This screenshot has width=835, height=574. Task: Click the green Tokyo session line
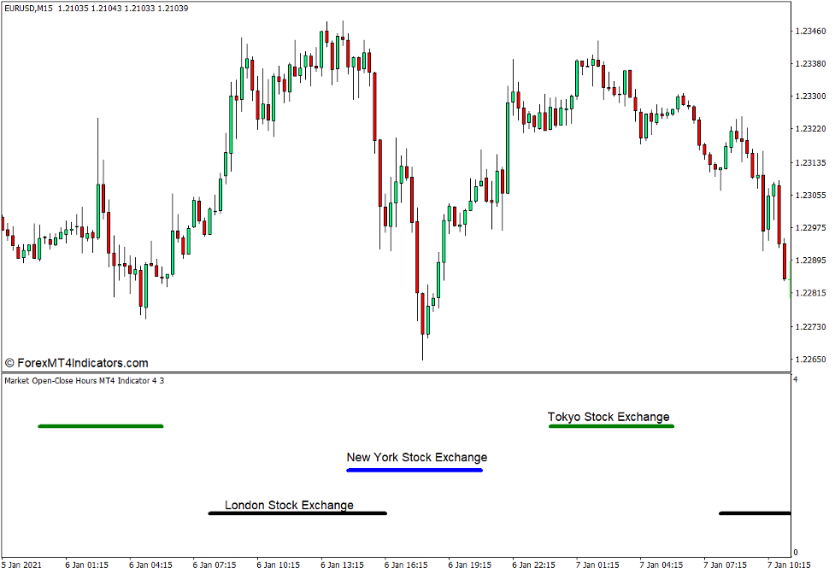pyautogui.click(x=611, y=426)
